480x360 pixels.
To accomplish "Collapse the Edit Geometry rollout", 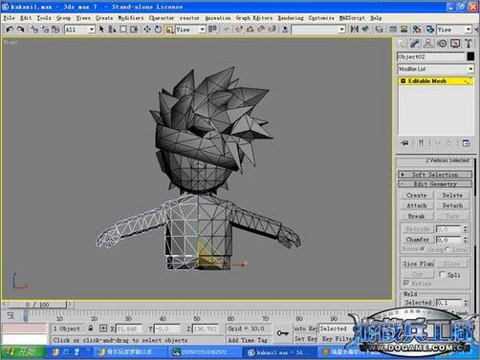I will click(435, 184).
